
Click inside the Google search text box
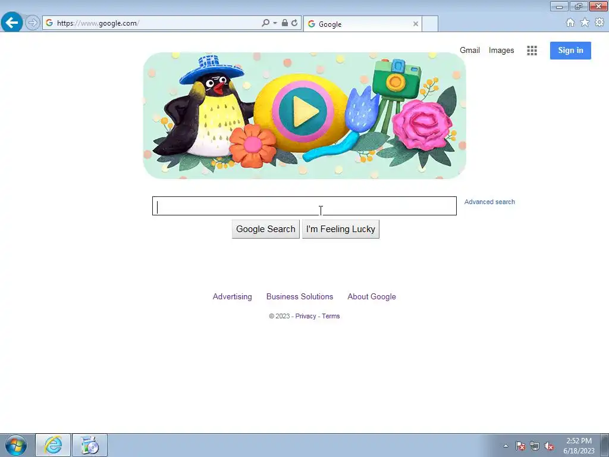(304, 206)
